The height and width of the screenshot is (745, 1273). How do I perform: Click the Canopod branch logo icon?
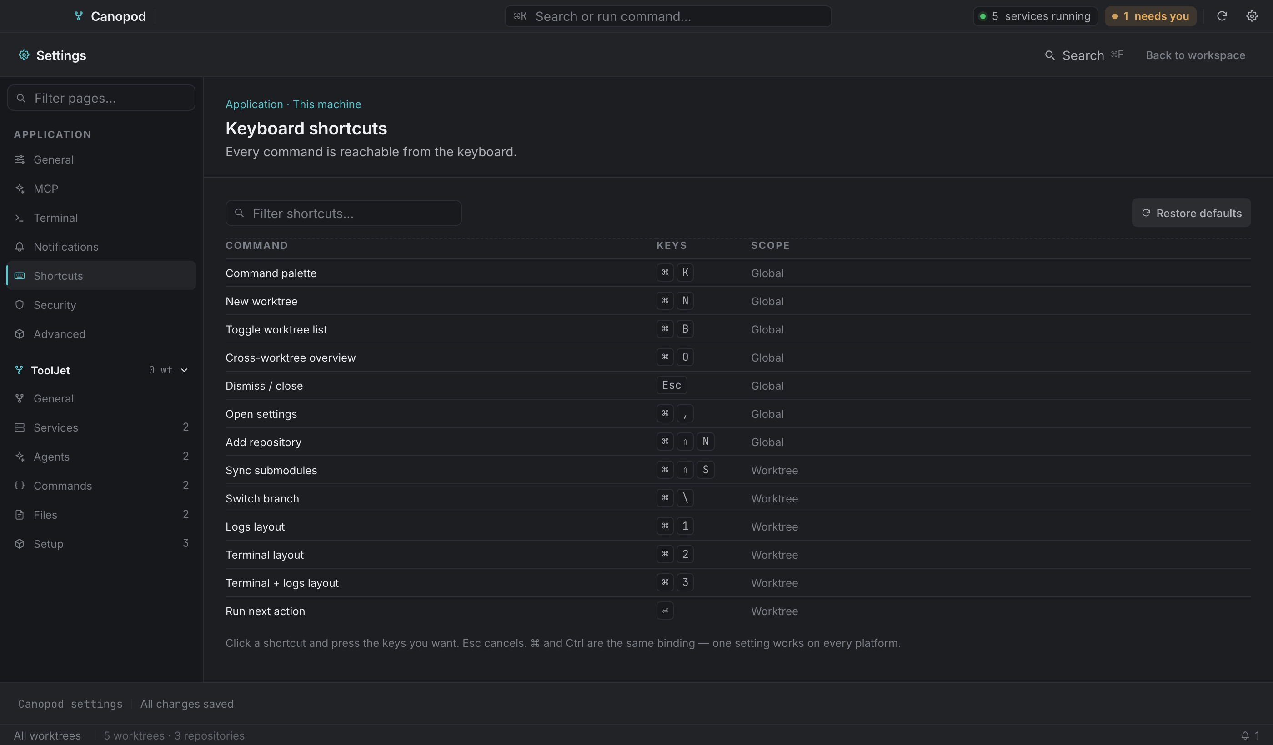[x=78, y=16]
